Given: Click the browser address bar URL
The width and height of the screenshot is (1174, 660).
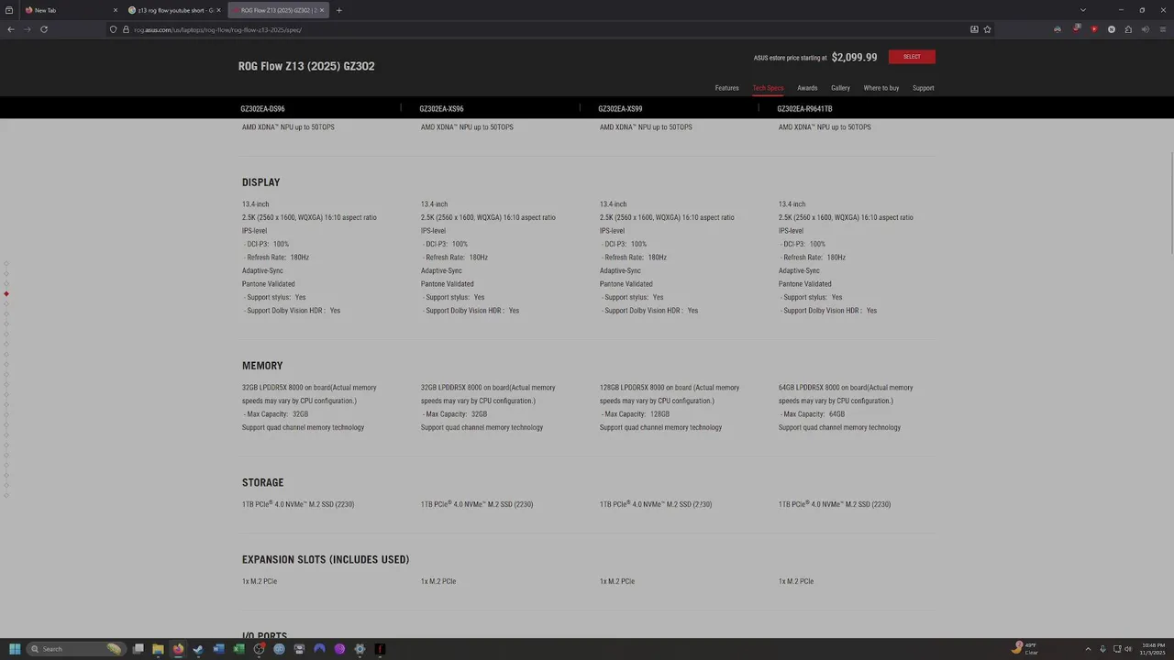Looking at the screenshot, I should point(217,29).
